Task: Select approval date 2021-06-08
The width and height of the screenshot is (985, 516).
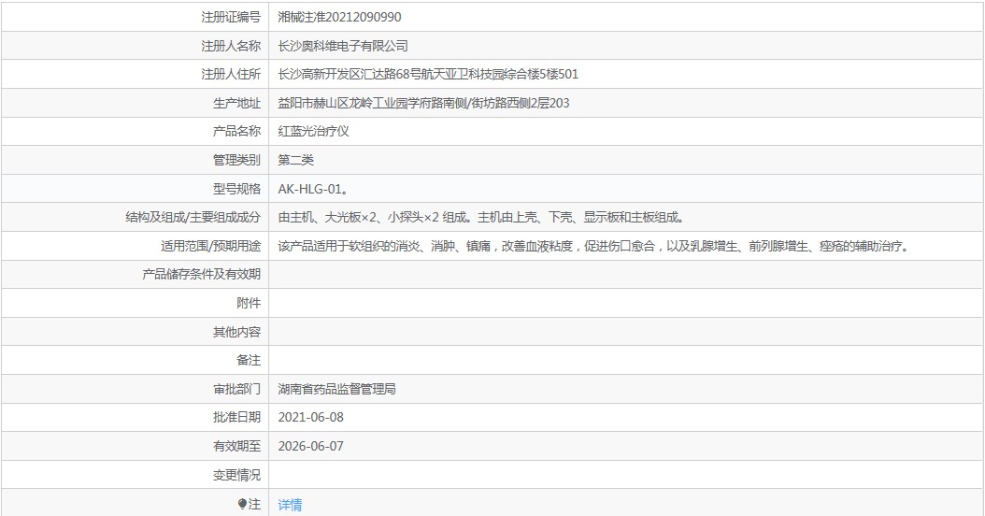Action: tap(311, 417)
